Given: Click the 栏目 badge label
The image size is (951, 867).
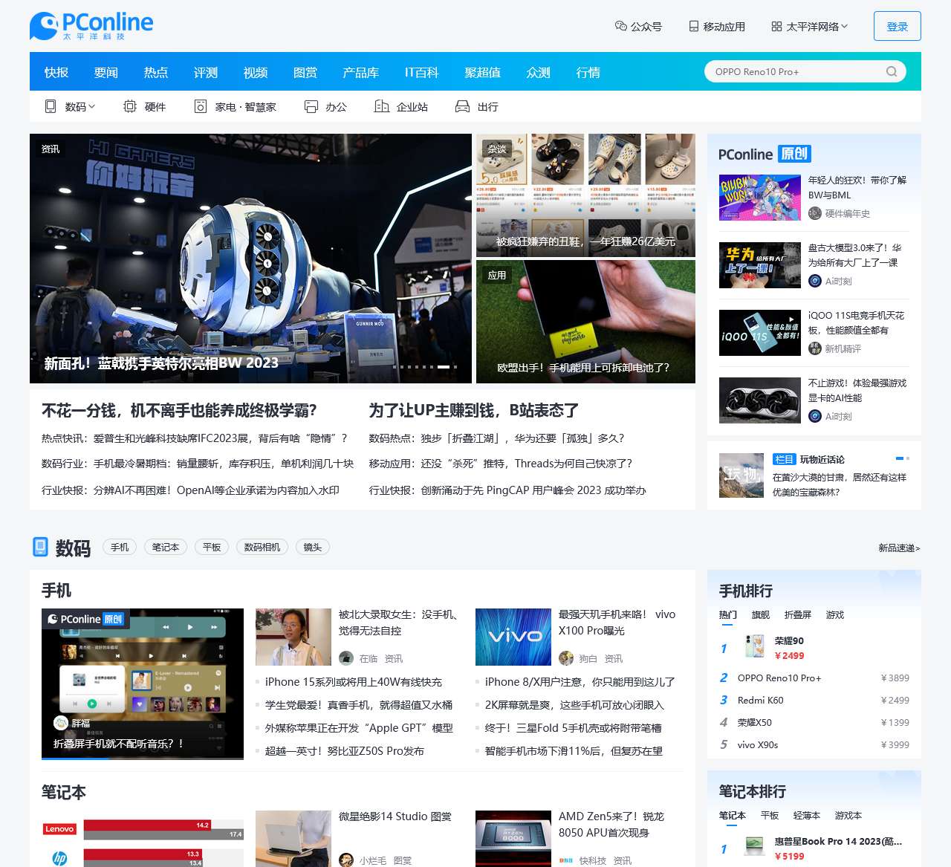Looking at the screenshot, I should pos(784,459).
